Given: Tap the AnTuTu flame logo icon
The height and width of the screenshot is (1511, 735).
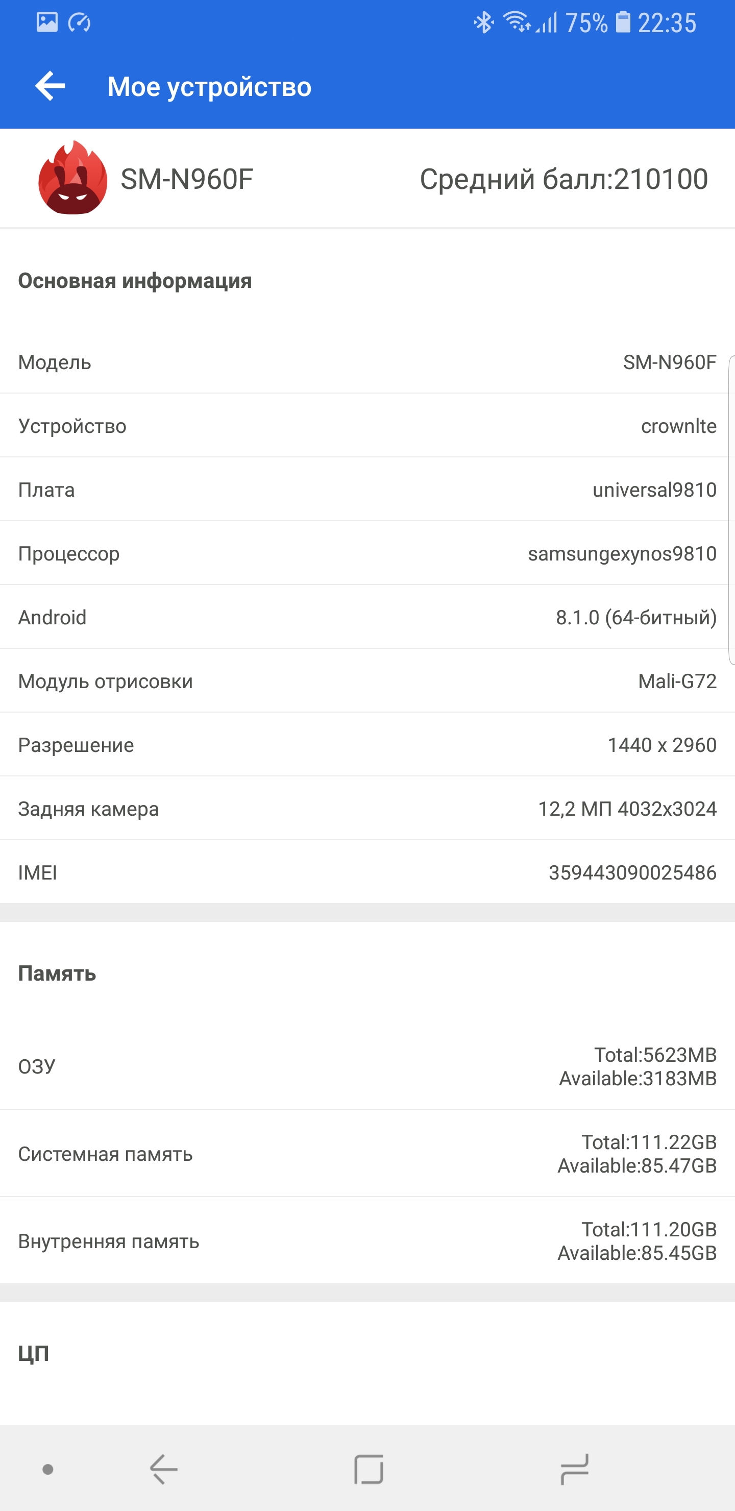Looking at the screenshot, I should coord(73,178).
